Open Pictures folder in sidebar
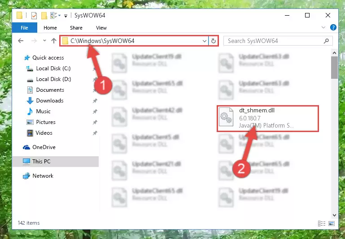 (46, 122)
